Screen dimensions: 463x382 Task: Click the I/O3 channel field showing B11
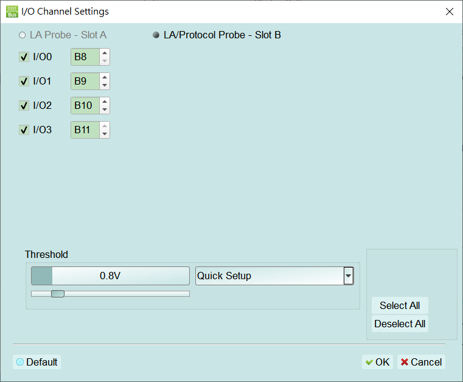(85, 130)
